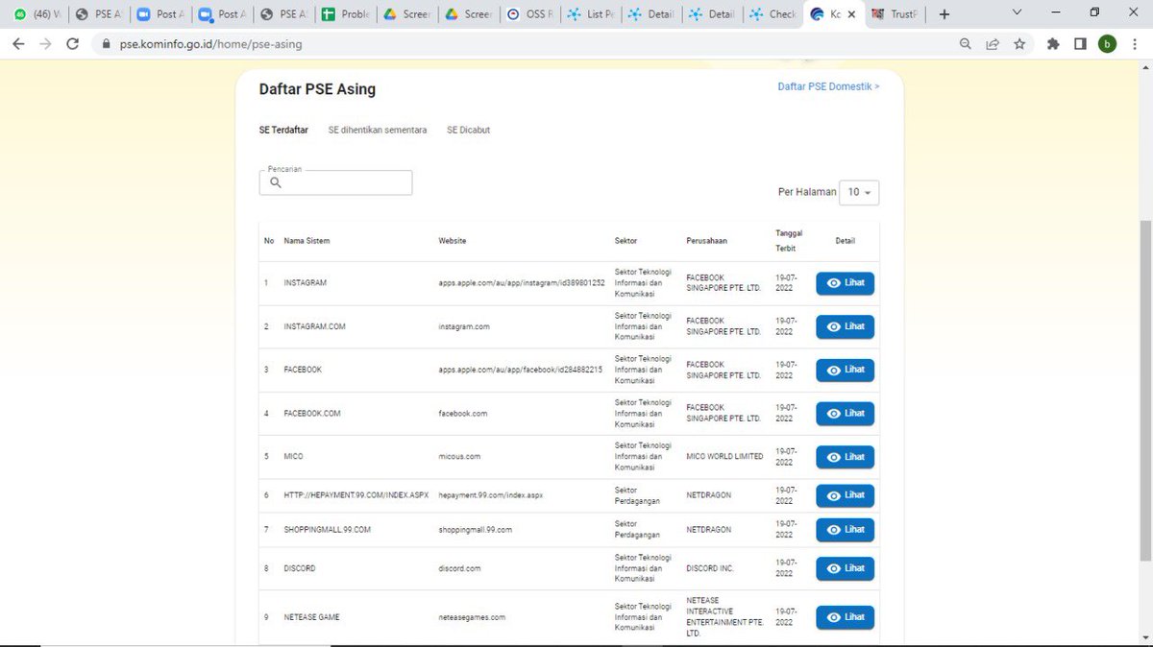Click Lihat button for INSTAGRAM.COM row
1153x647 pixels.
click(x=846, y=326)
